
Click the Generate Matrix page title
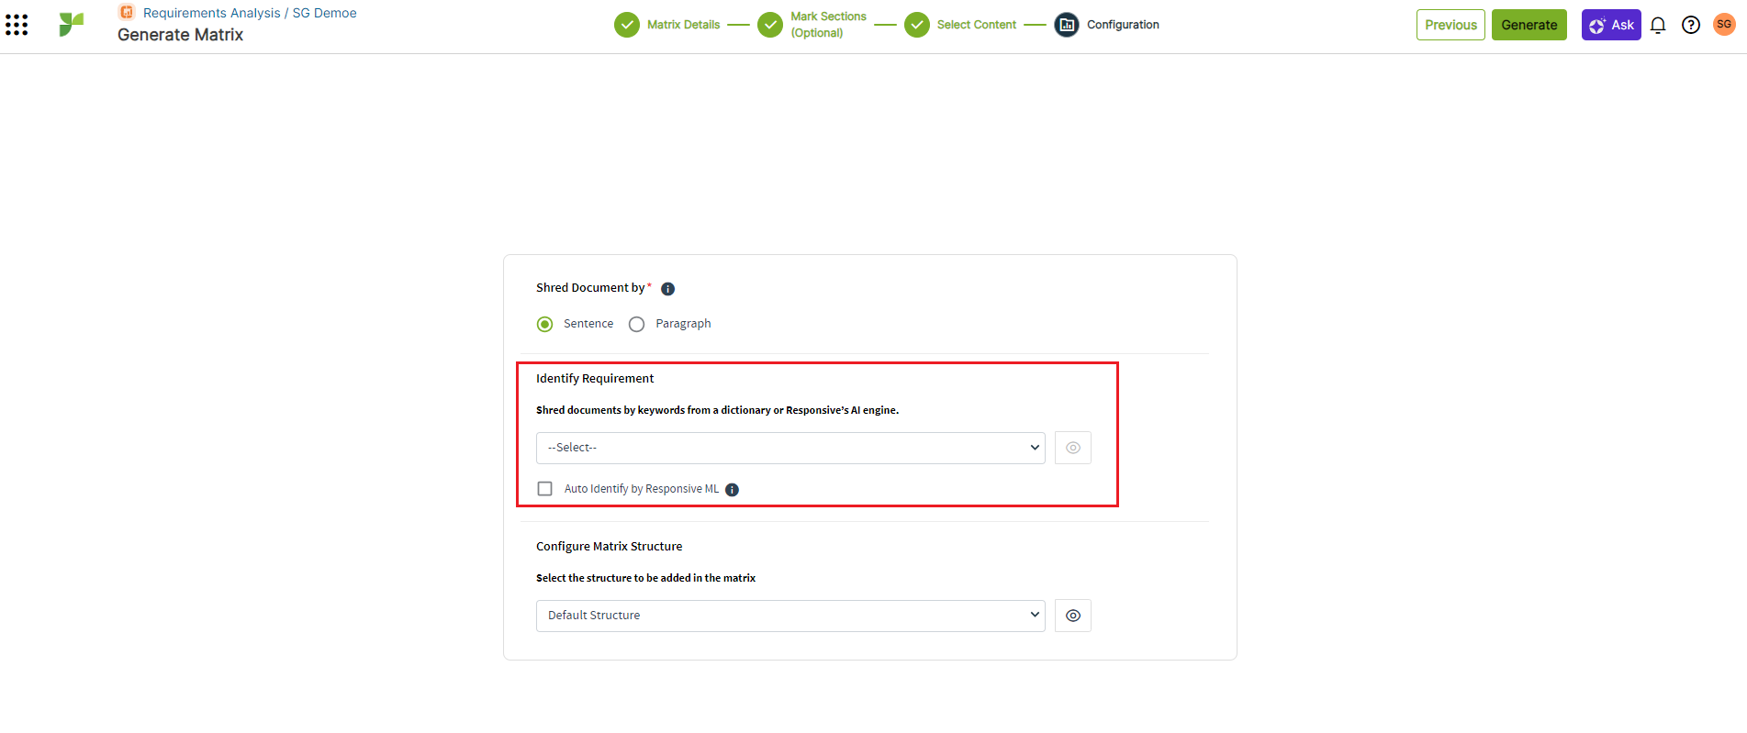point(180,35)
